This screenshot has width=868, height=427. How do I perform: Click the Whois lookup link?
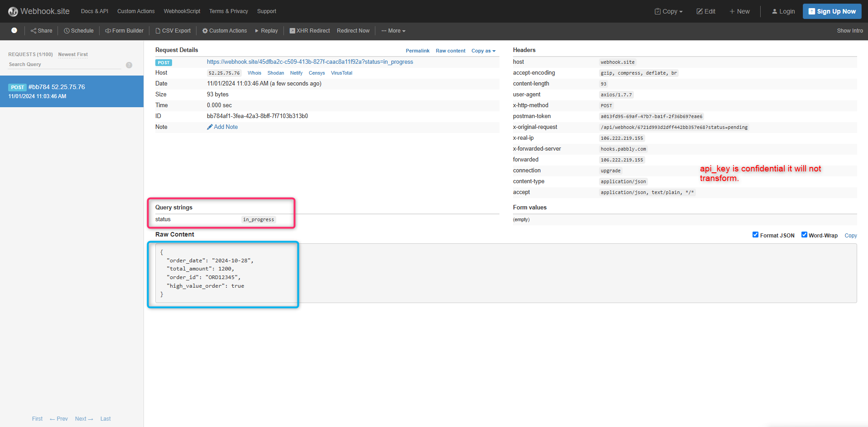coord(254,73)
